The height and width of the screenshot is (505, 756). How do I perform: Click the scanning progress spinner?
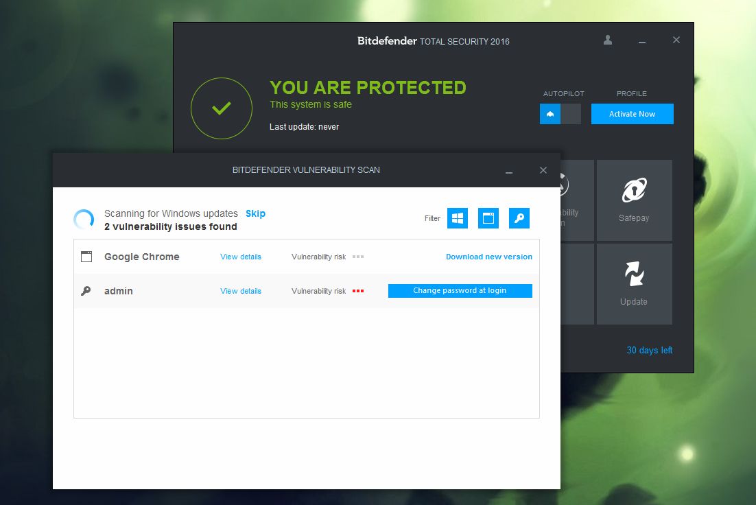point(84,219)
